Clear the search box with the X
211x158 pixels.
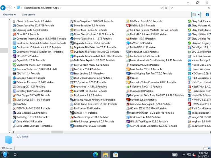209,8
